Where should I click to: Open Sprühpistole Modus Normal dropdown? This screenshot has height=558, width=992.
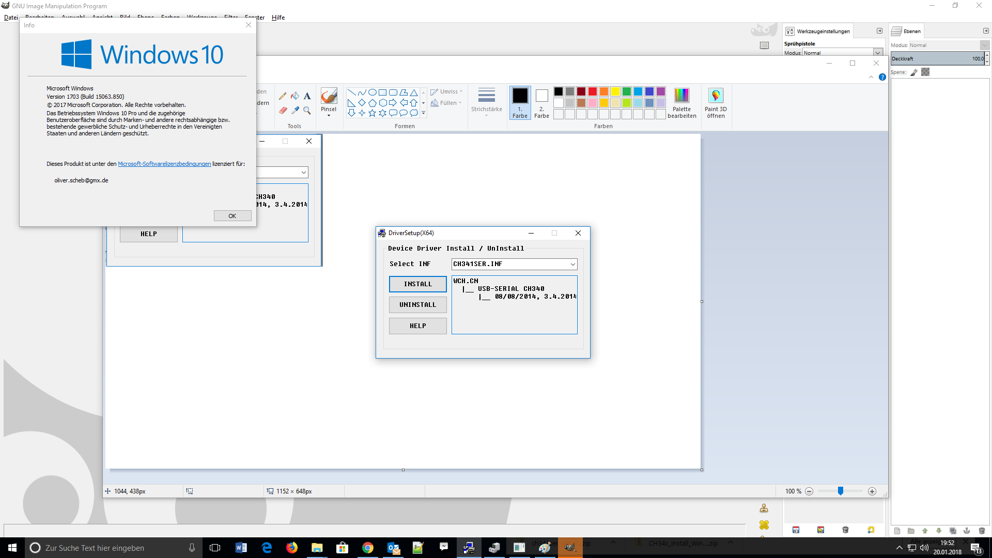842,53
